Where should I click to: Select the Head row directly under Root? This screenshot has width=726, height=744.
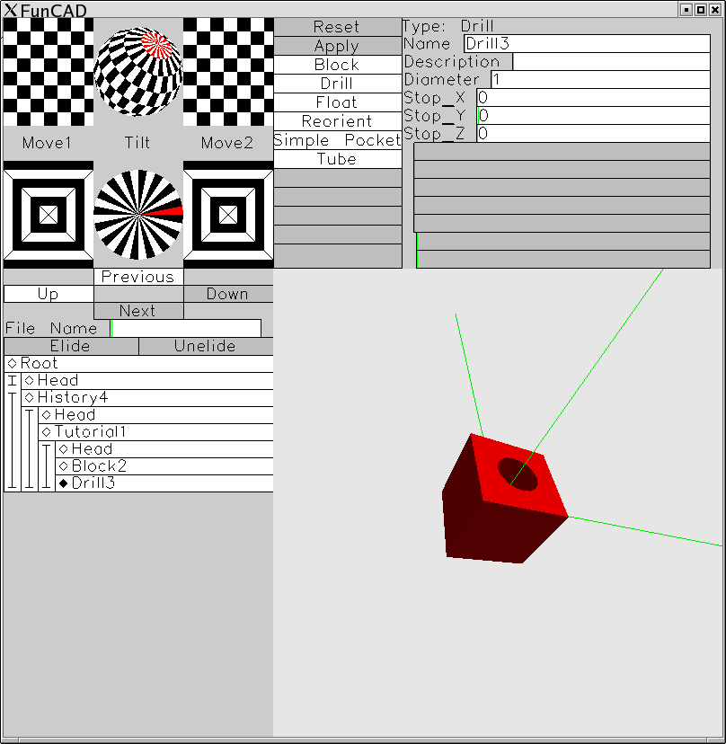147,381
